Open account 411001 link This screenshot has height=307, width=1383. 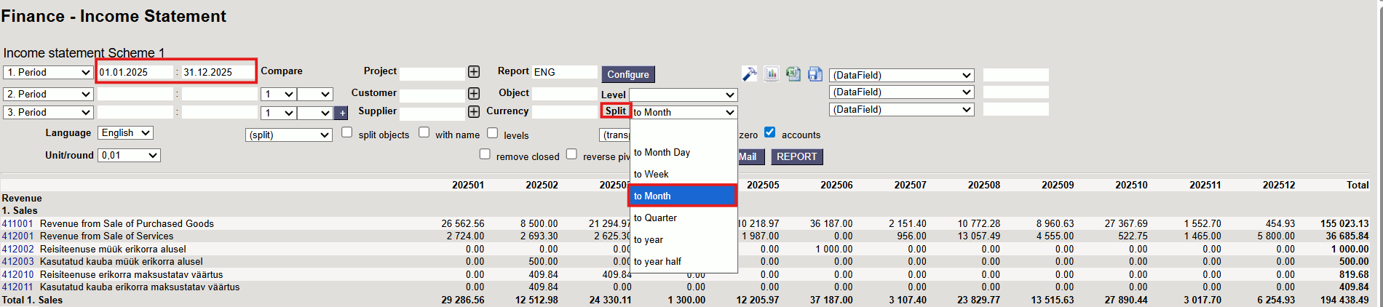point(17,223)
